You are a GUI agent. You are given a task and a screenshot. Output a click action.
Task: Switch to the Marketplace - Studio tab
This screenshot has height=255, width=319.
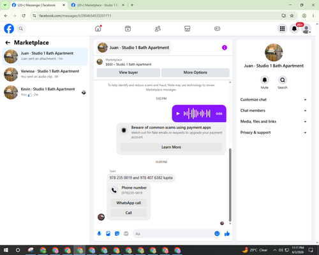pyautogui.click(x=98, y=5)
